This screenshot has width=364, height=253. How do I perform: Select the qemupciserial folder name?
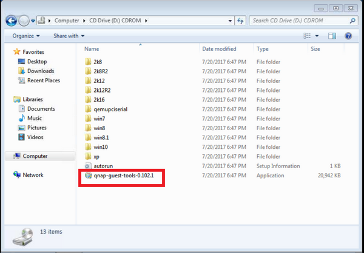point(110,109)
